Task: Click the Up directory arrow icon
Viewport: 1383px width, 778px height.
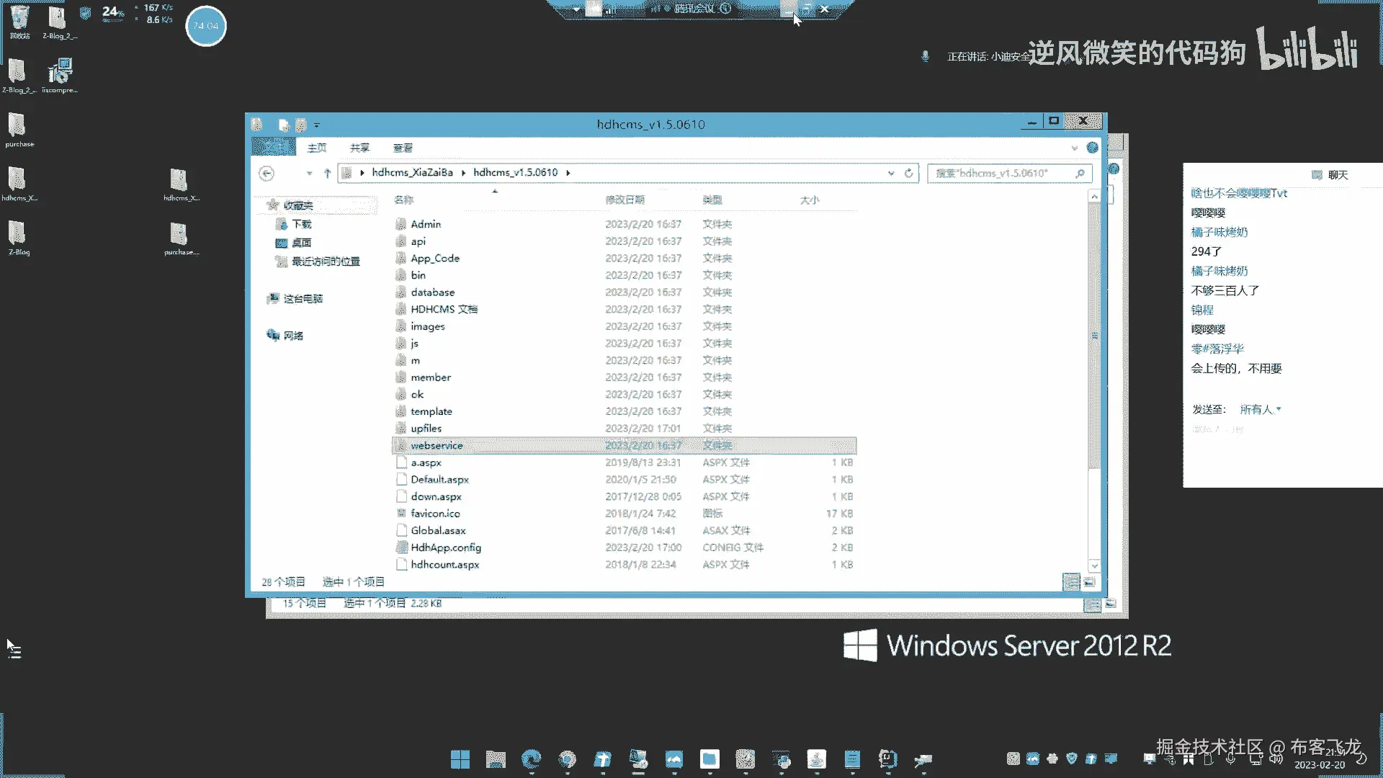Action: [327, 173]
